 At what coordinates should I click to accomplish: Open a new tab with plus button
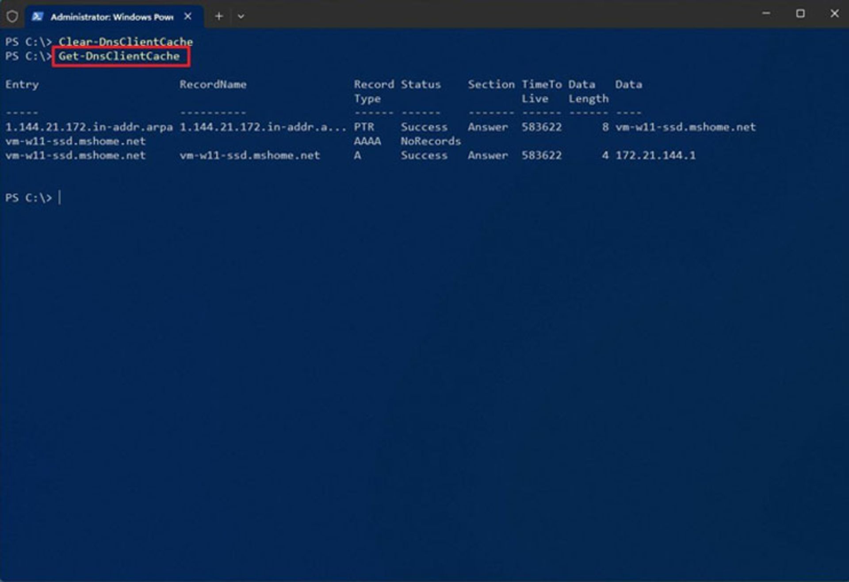point(219,16)
